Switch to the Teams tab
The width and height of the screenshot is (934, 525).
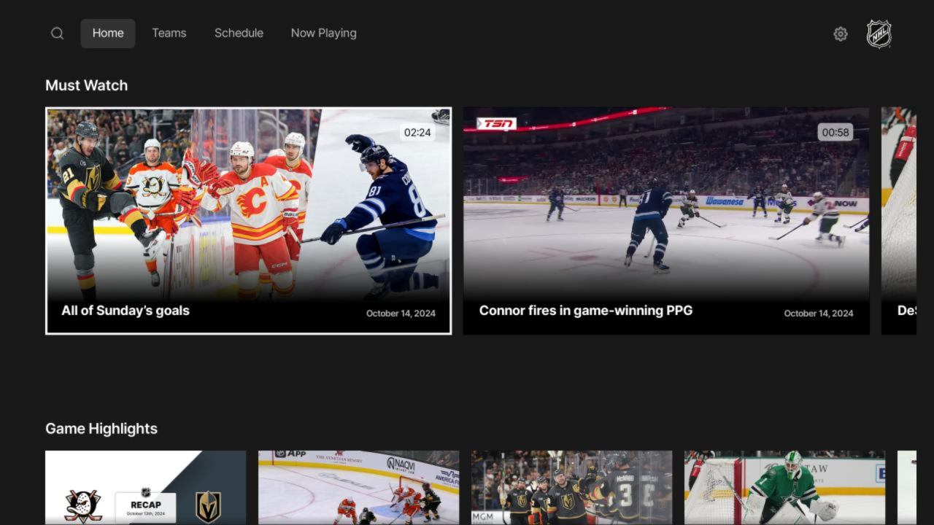(x=169, y=33)
